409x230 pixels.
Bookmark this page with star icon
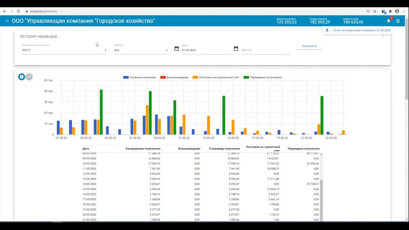pyautogui.click(x=375, y=11)
